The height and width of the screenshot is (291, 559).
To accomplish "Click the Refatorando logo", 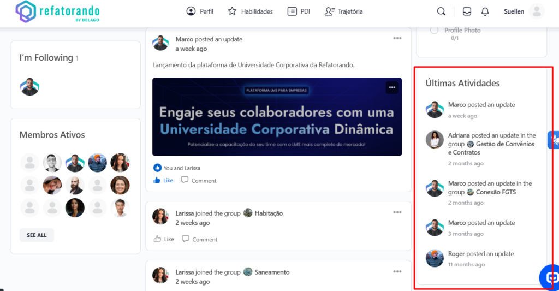I will point(58,11).
